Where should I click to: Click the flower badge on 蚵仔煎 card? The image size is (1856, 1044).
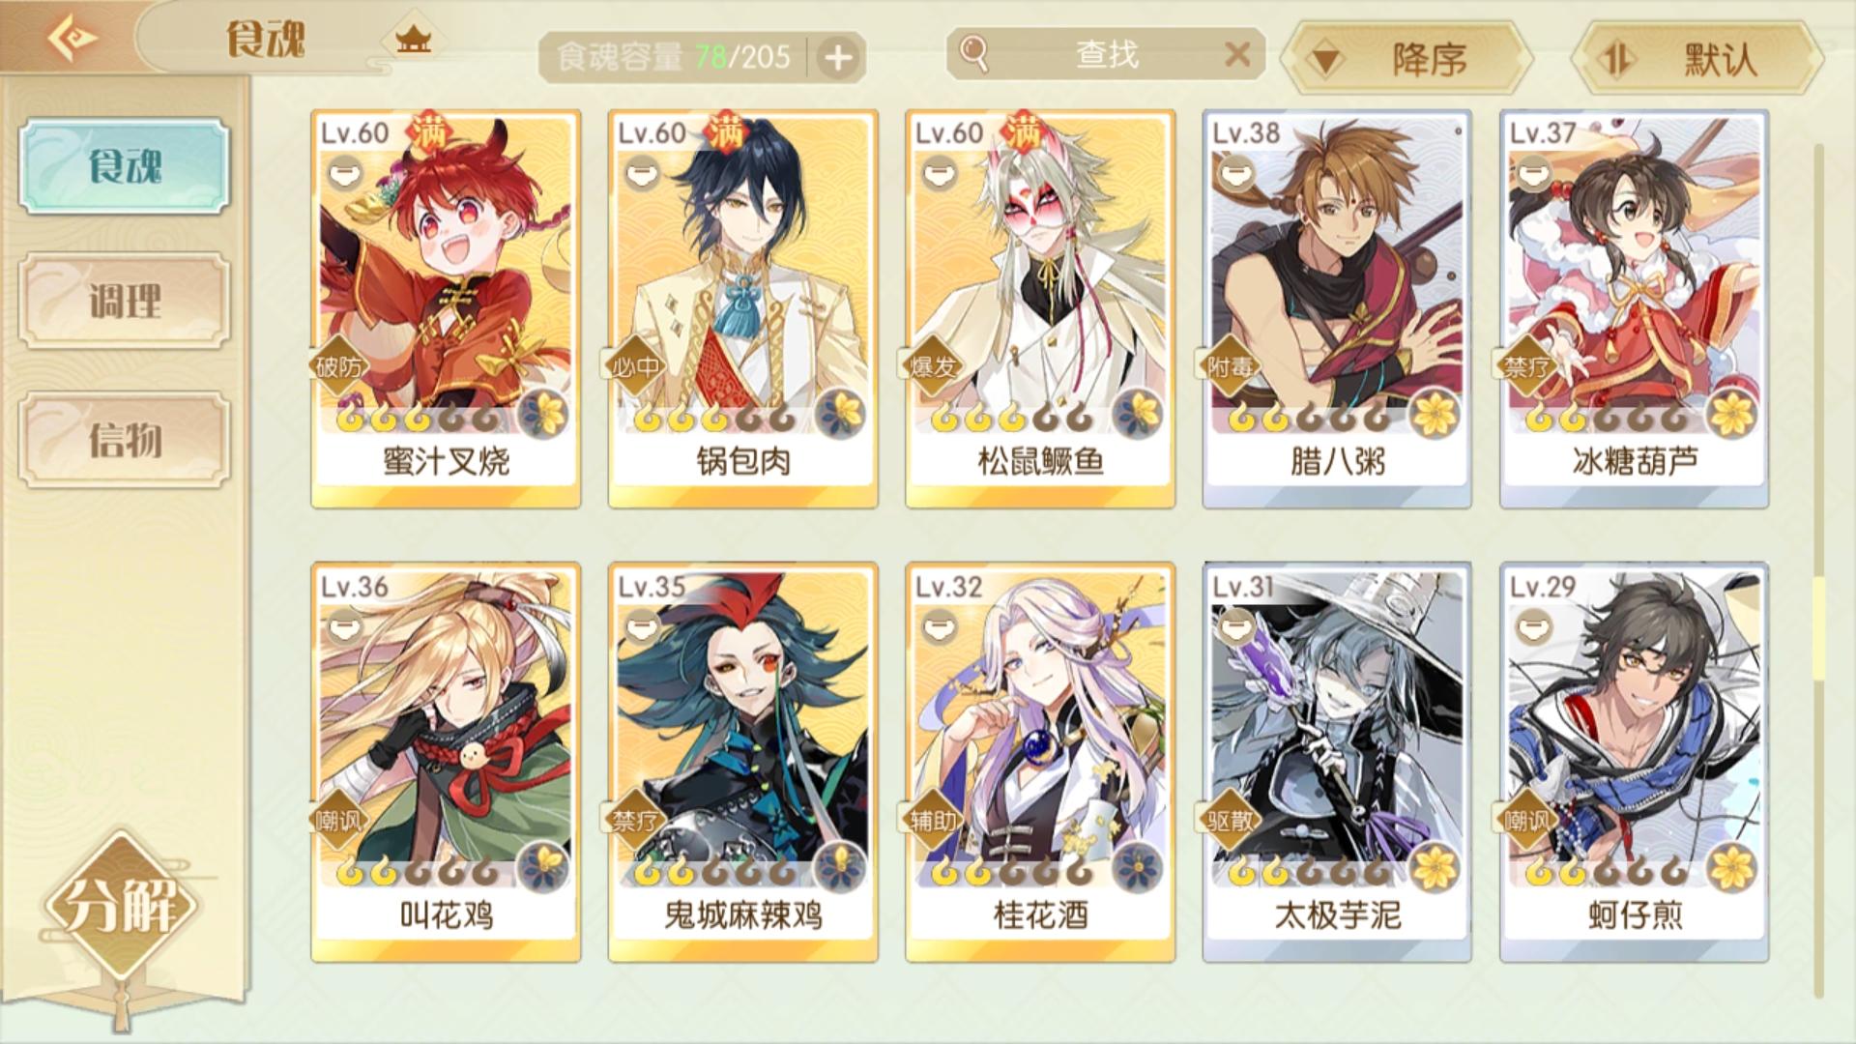[x=1733, y=867]
